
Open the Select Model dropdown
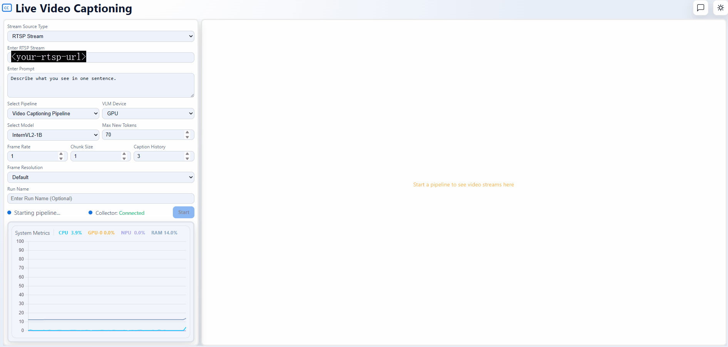click(53, 135)
